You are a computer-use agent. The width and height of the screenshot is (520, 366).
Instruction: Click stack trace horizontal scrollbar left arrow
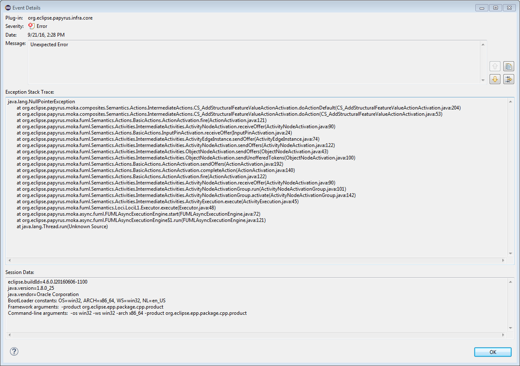pos(9,260)
